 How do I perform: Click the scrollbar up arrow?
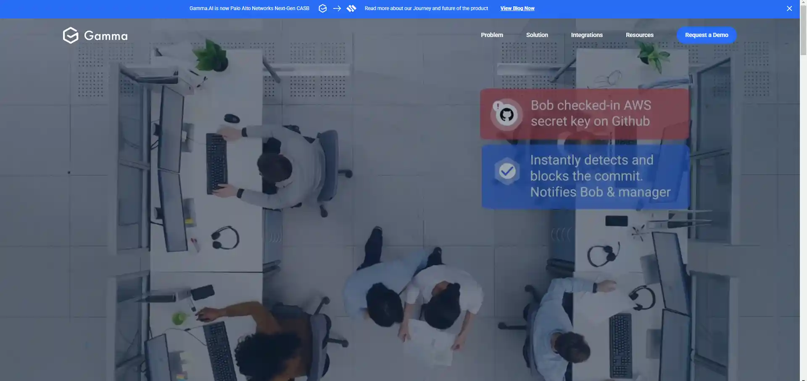coord(803,3)
